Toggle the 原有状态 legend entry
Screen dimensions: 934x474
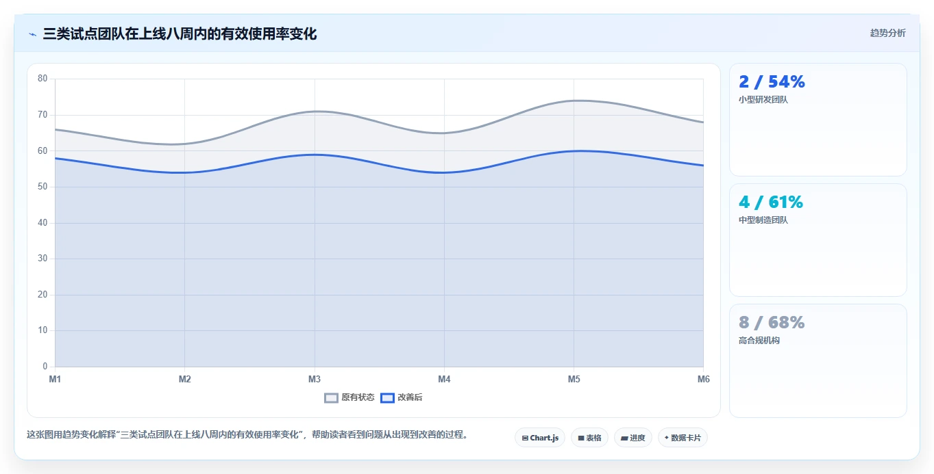(x=349, y=397)
